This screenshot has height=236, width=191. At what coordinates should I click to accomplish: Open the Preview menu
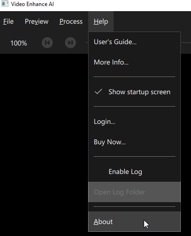(x=37, y=21)
